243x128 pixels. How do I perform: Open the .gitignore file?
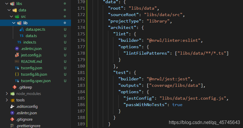[24, 119]
